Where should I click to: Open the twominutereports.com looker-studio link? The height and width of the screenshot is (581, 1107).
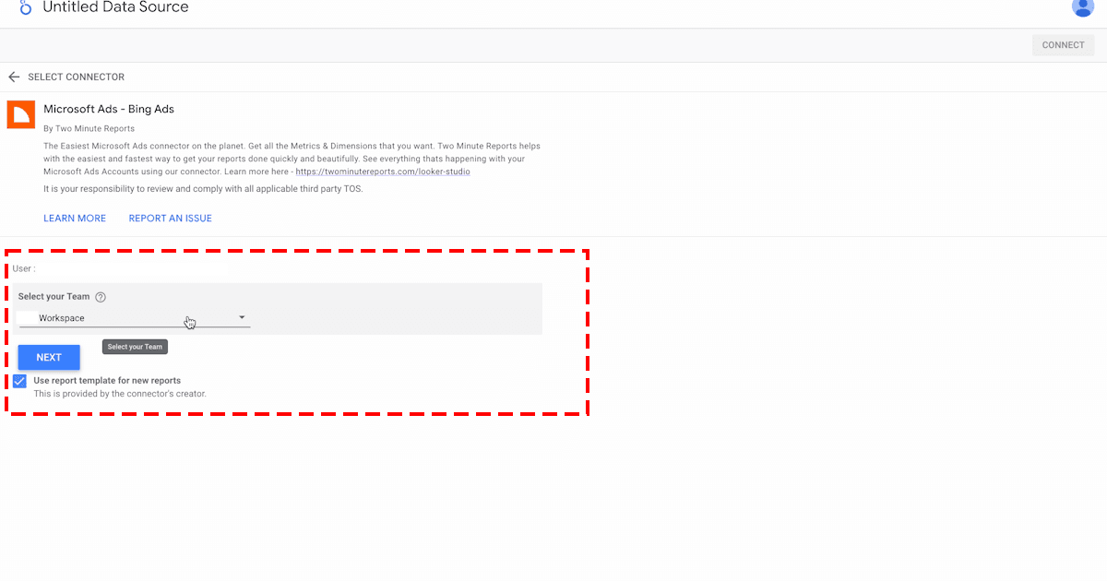coord(383,172)
